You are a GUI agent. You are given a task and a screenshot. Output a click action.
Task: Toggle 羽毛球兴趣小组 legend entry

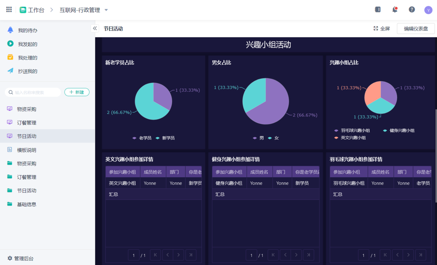click(x=352, y=131)
